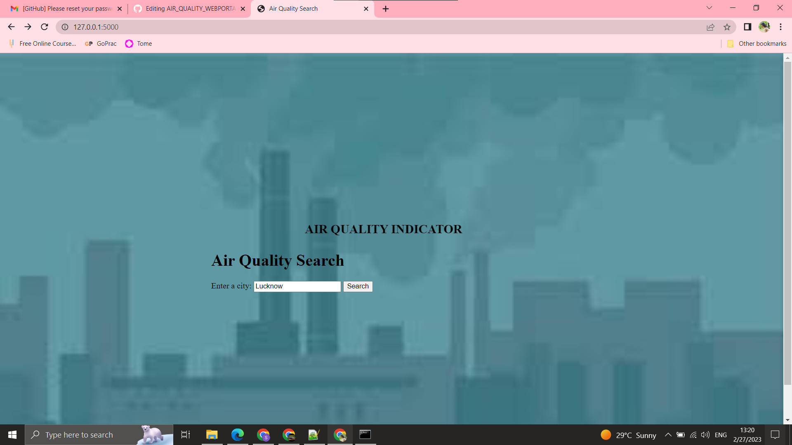Open the terminal from the taskbar
The height and width of the screenshot is (445, 792).
click(x=365, y=435)
